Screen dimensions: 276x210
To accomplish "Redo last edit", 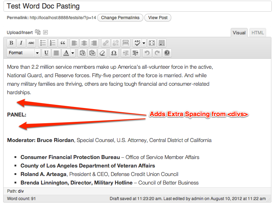I will (x=157, y=53).
